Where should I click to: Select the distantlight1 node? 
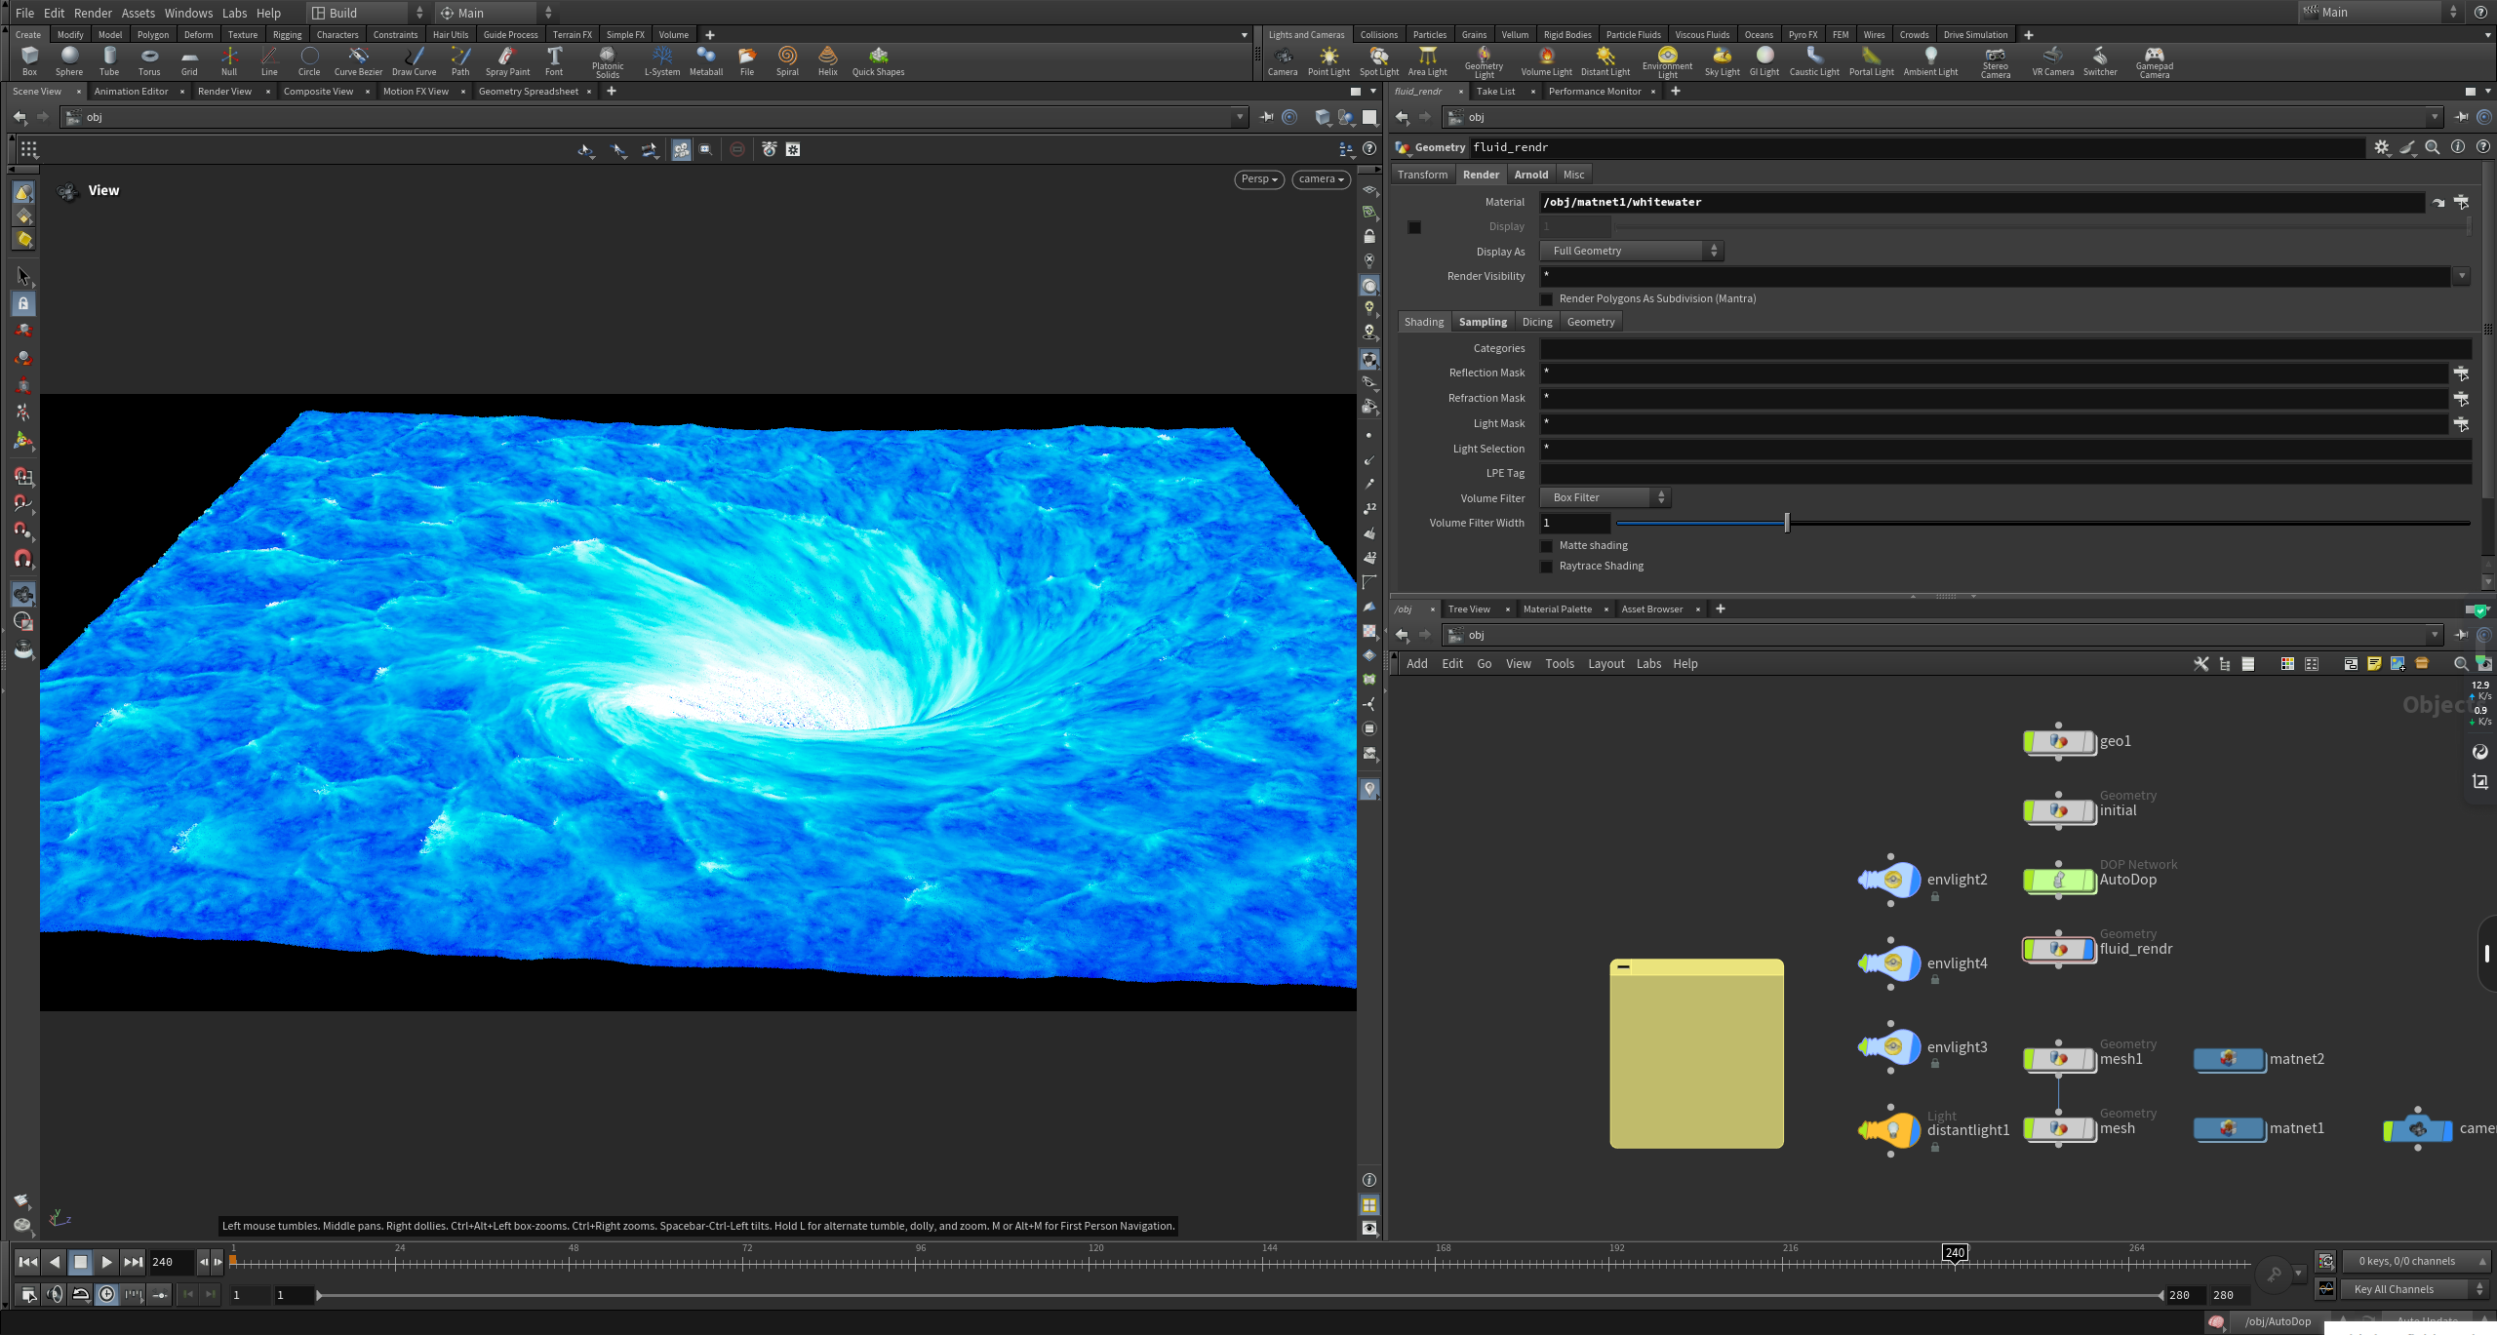tap(1892, 1130)
